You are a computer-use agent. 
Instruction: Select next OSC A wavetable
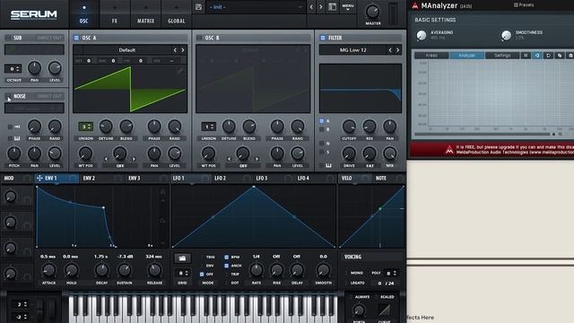183,50
